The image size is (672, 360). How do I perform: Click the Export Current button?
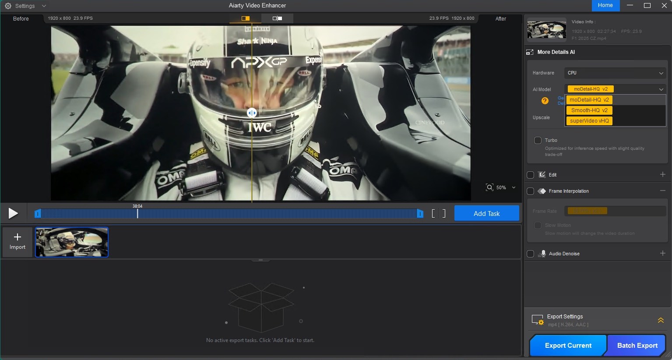(568, 345)
